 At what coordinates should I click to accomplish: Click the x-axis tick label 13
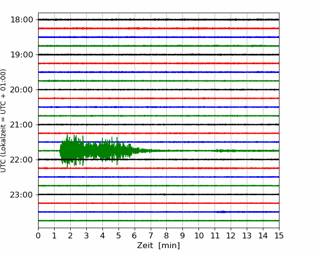click(x=247, y=235)
